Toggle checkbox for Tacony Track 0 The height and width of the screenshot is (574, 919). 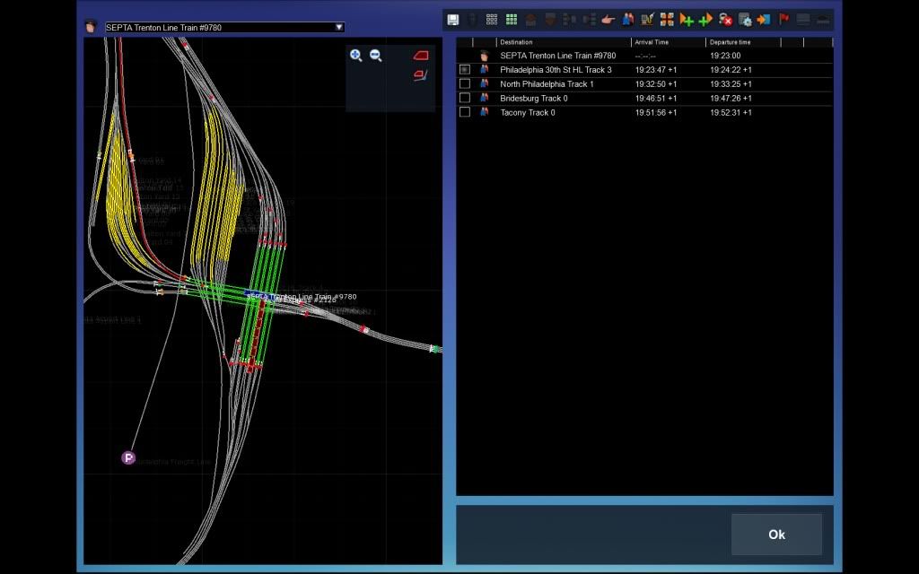point(465,112)
